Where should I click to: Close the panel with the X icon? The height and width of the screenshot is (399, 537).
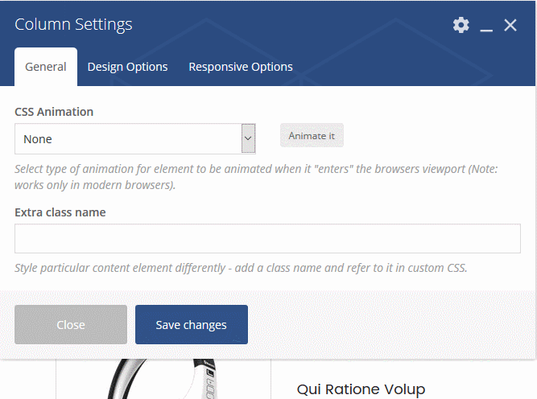[x=510, y=25]
